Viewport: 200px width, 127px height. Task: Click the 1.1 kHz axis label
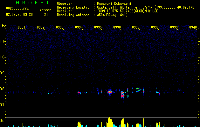point(3,41)
